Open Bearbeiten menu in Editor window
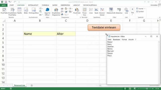Viewport: 161px width, 90px height. [116, 39]
